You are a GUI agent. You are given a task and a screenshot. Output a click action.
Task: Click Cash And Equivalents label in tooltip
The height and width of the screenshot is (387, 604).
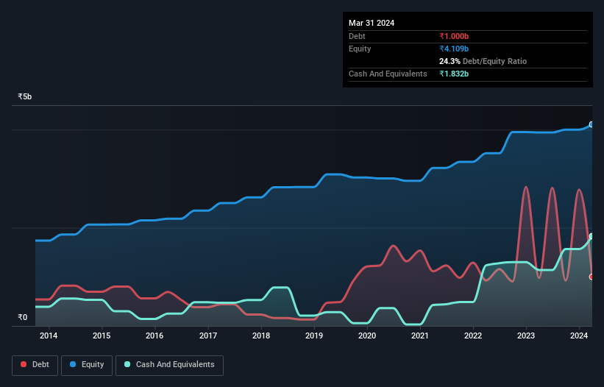click(388, 74)
